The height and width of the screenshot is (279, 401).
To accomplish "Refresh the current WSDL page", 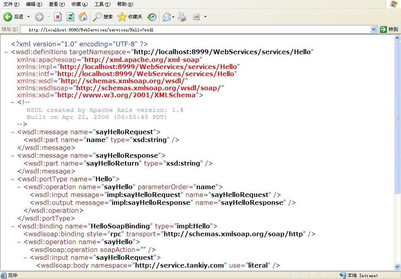I will tap(71, 17).
